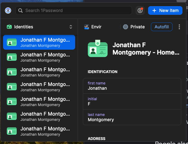Click the last name field value Montgomery

pos(101,120)
